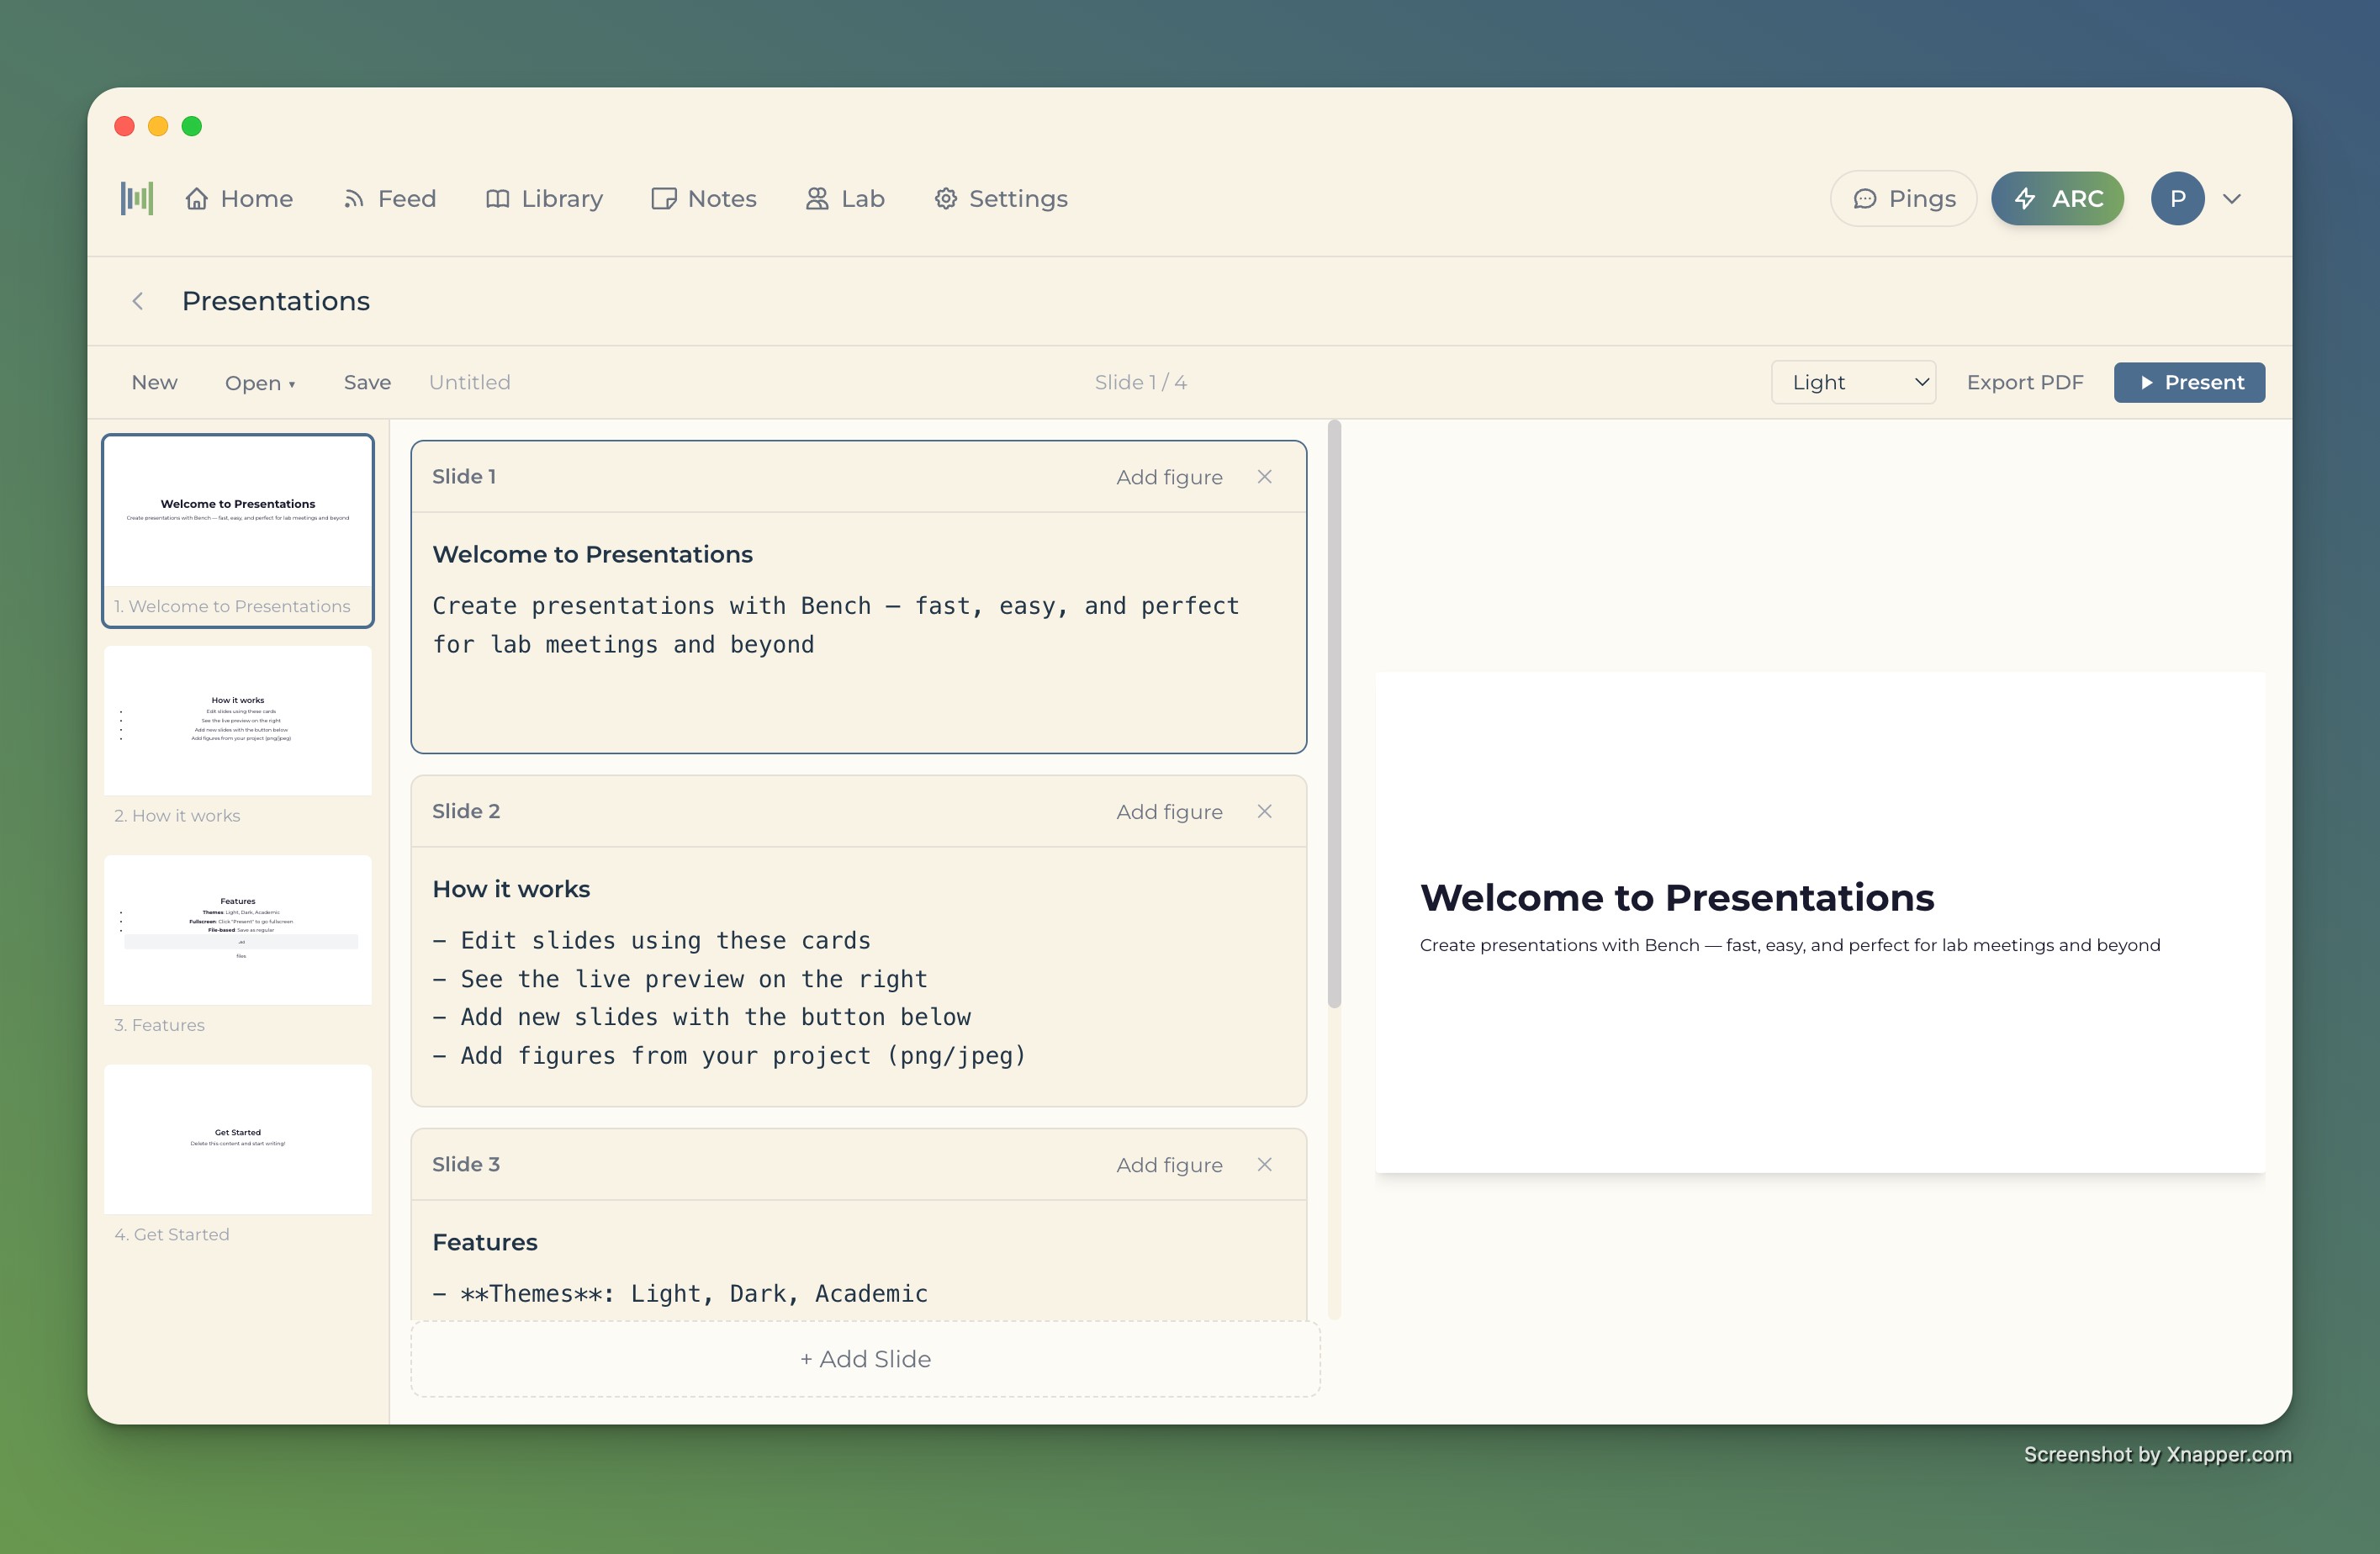The height and width of the screenshot is (1554, 2380).
Task: Click Export PDF
Action: [2024, 382]
